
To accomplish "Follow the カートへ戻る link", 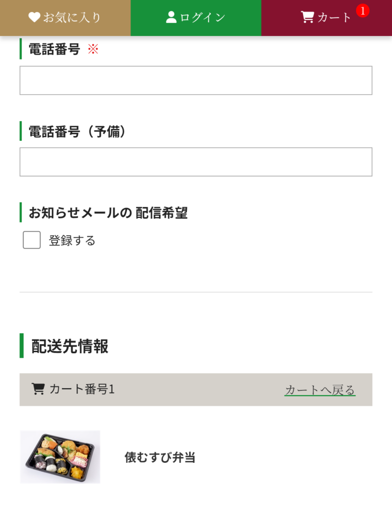I will pyautogui.click(x=319, y=390).
